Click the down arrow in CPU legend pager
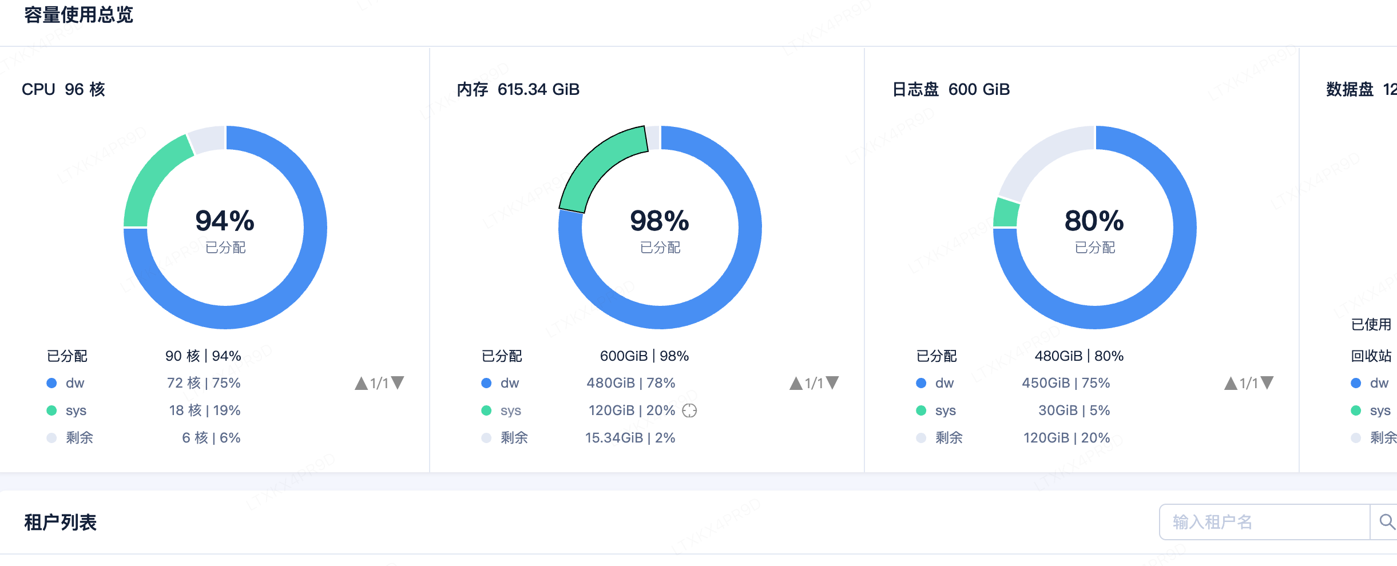Screen dimensions: 1397x566 [x=398, y=383]
